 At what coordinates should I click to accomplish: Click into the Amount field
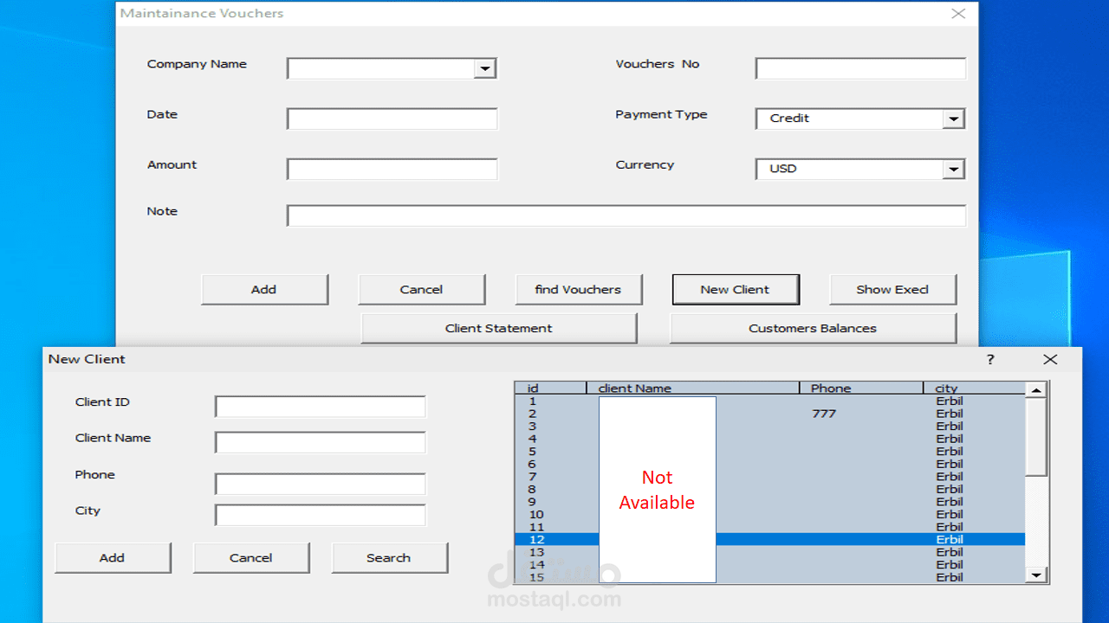tap(392, 170)
